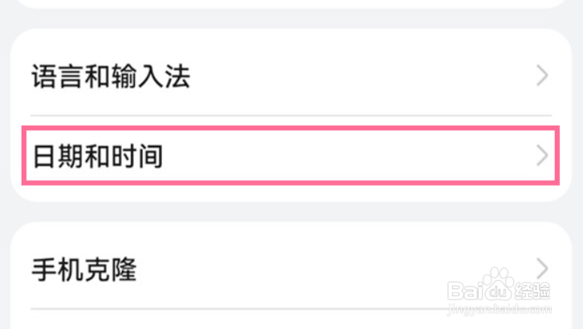583x329 pixels.
Task: Click the Bai letters in the watermark
Action: [465, 291]
